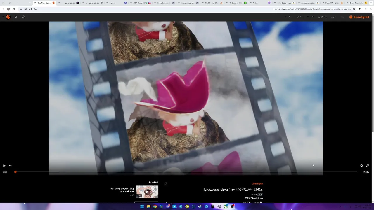Image resolution: width=374 pixels, height=210 pixels.
Task: Open site info icon beside the URL
Action: point(354,9)
